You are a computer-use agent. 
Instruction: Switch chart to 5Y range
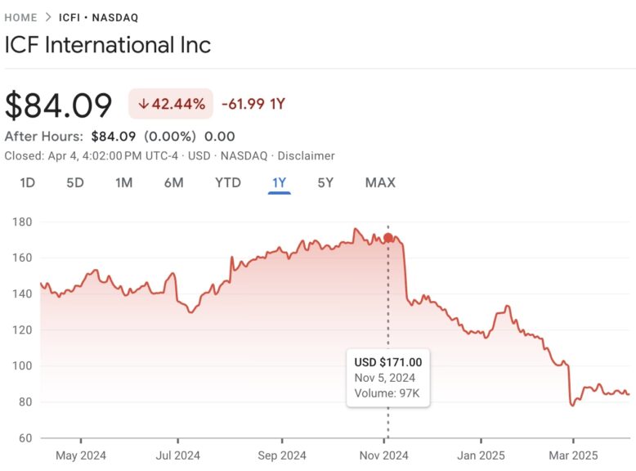[x=325, y=182]
